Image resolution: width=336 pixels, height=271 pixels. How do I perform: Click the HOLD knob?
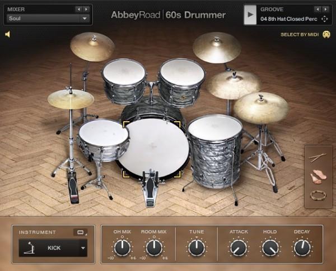pyautogui.click(x=270, y=247)
